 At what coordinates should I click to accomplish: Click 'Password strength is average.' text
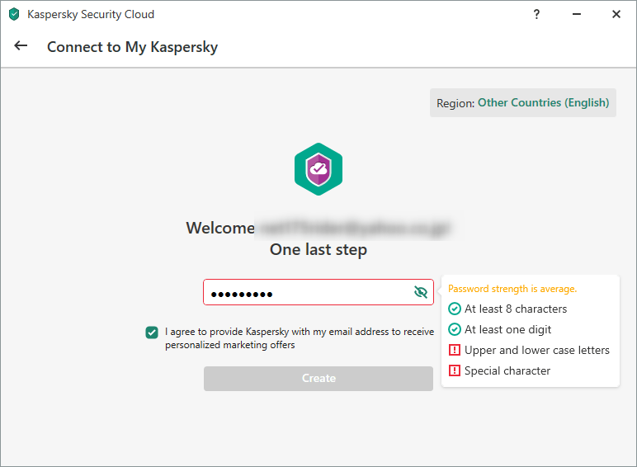(x=512, y=289)
